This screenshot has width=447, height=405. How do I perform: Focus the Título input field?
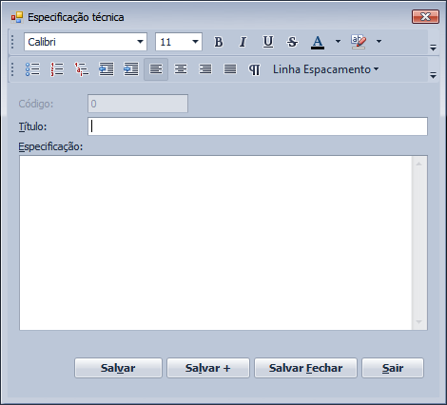click(x=258, y=126)
